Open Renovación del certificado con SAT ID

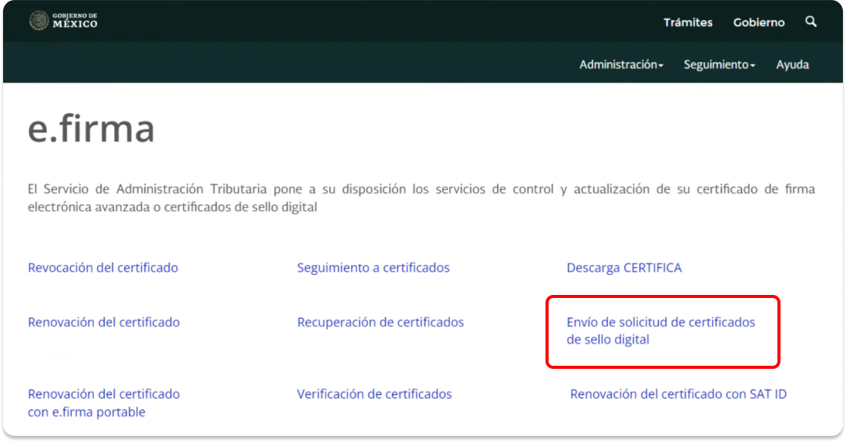click(x=678, y=394)
